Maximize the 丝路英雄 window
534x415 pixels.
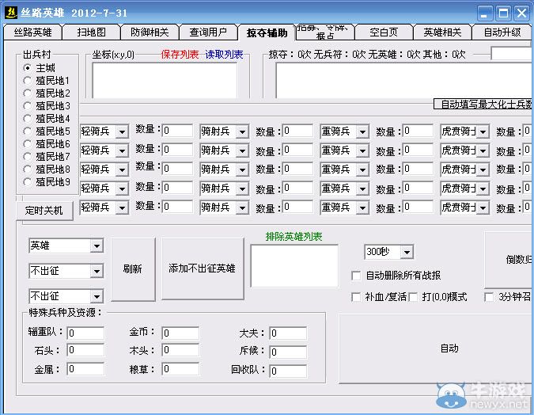503,13
